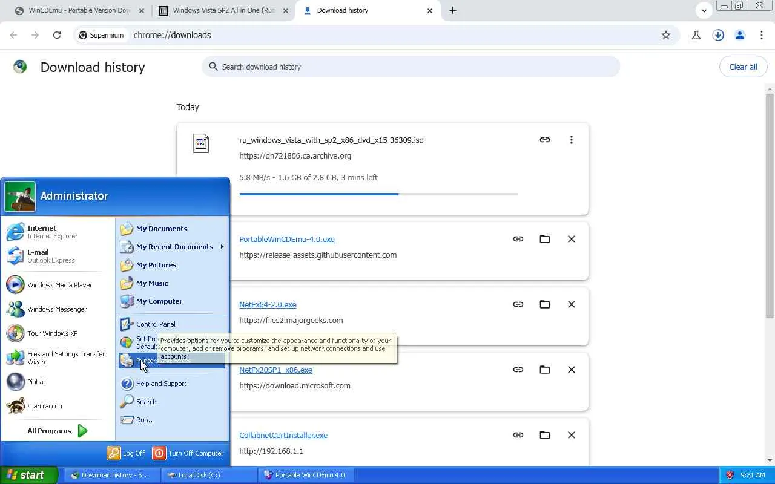This screenshot has width=775, height=484.
Task: Open the CollabnetCertInstaller.exe link
Action: point(283,435)
